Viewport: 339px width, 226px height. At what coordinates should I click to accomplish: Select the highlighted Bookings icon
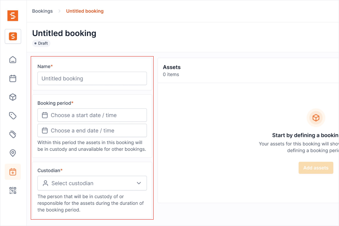(13, 172)
